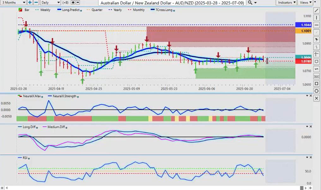Select the vertical line drawing tool

317,18
